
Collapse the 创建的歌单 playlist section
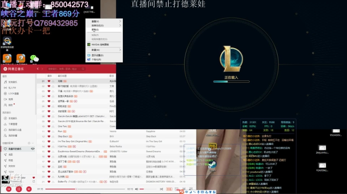33,143
